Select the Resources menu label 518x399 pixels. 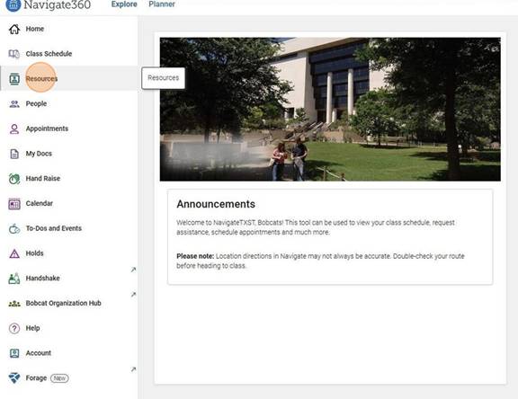click(41, 79)
